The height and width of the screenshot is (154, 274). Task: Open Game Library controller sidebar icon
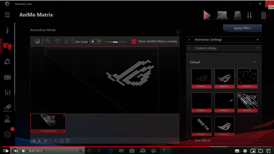tap(7, 77)
